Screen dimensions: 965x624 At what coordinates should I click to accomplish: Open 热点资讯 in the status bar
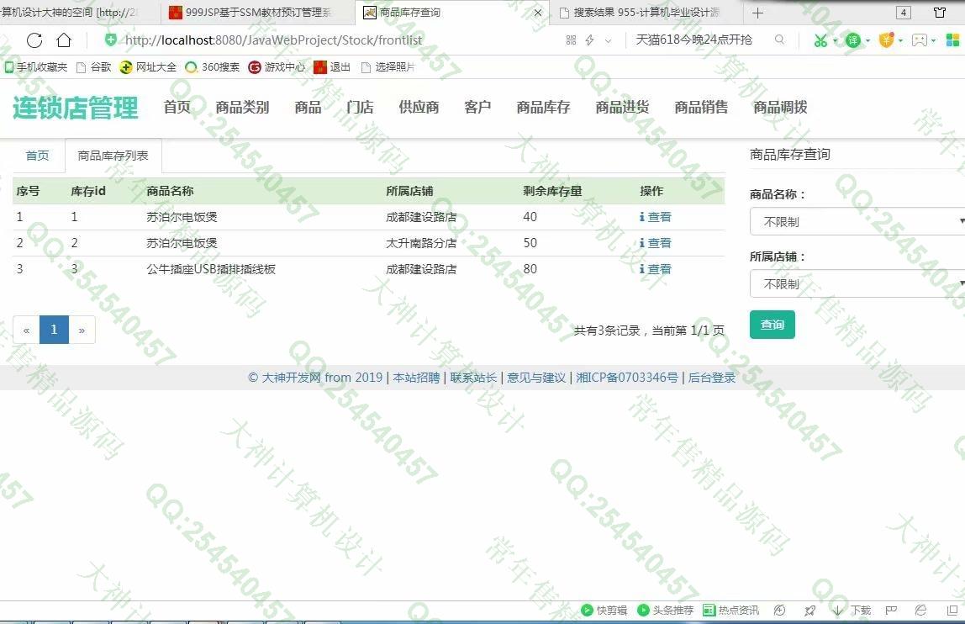730,610
